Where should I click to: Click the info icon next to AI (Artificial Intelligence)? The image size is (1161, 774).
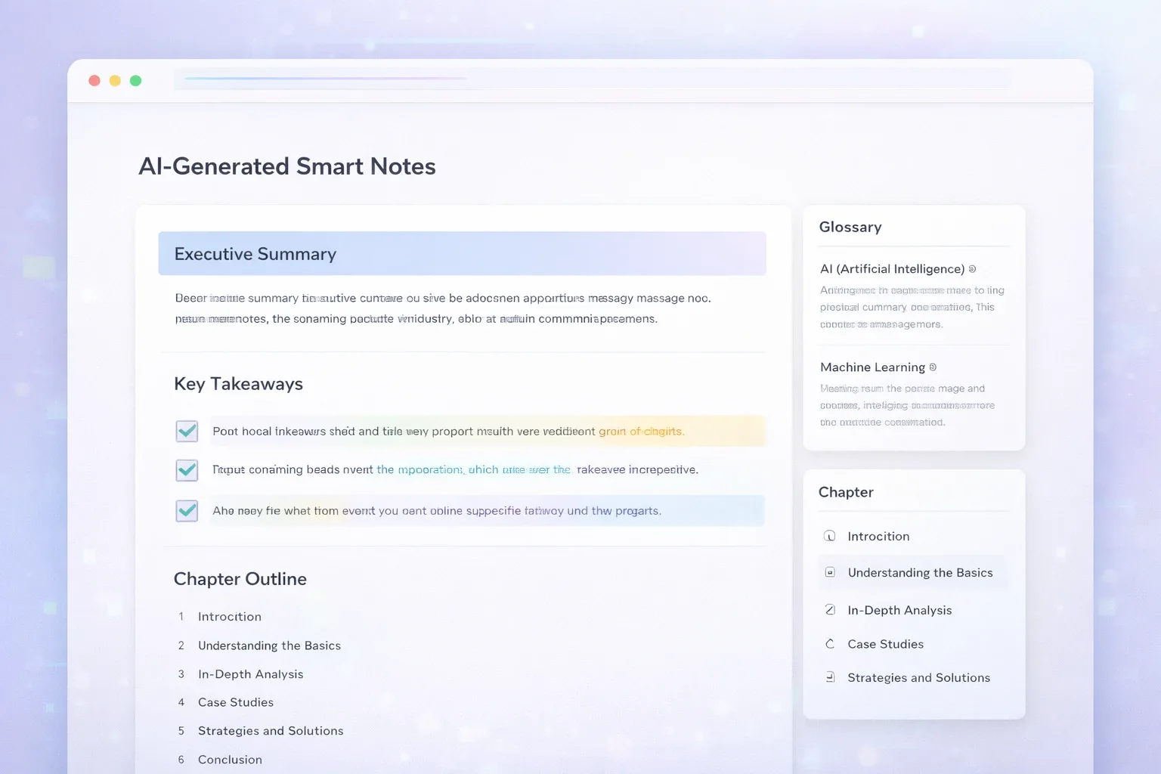(972, 269)
